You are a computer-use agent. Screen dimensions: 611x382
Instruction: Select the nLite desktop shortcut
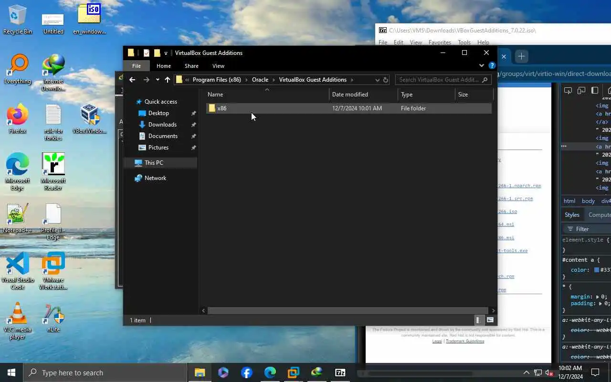tap(53, 318)
